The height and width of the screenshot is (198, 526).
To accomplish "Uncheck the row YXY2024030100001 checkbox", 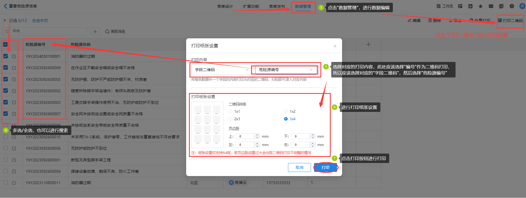I will point(6,56).
